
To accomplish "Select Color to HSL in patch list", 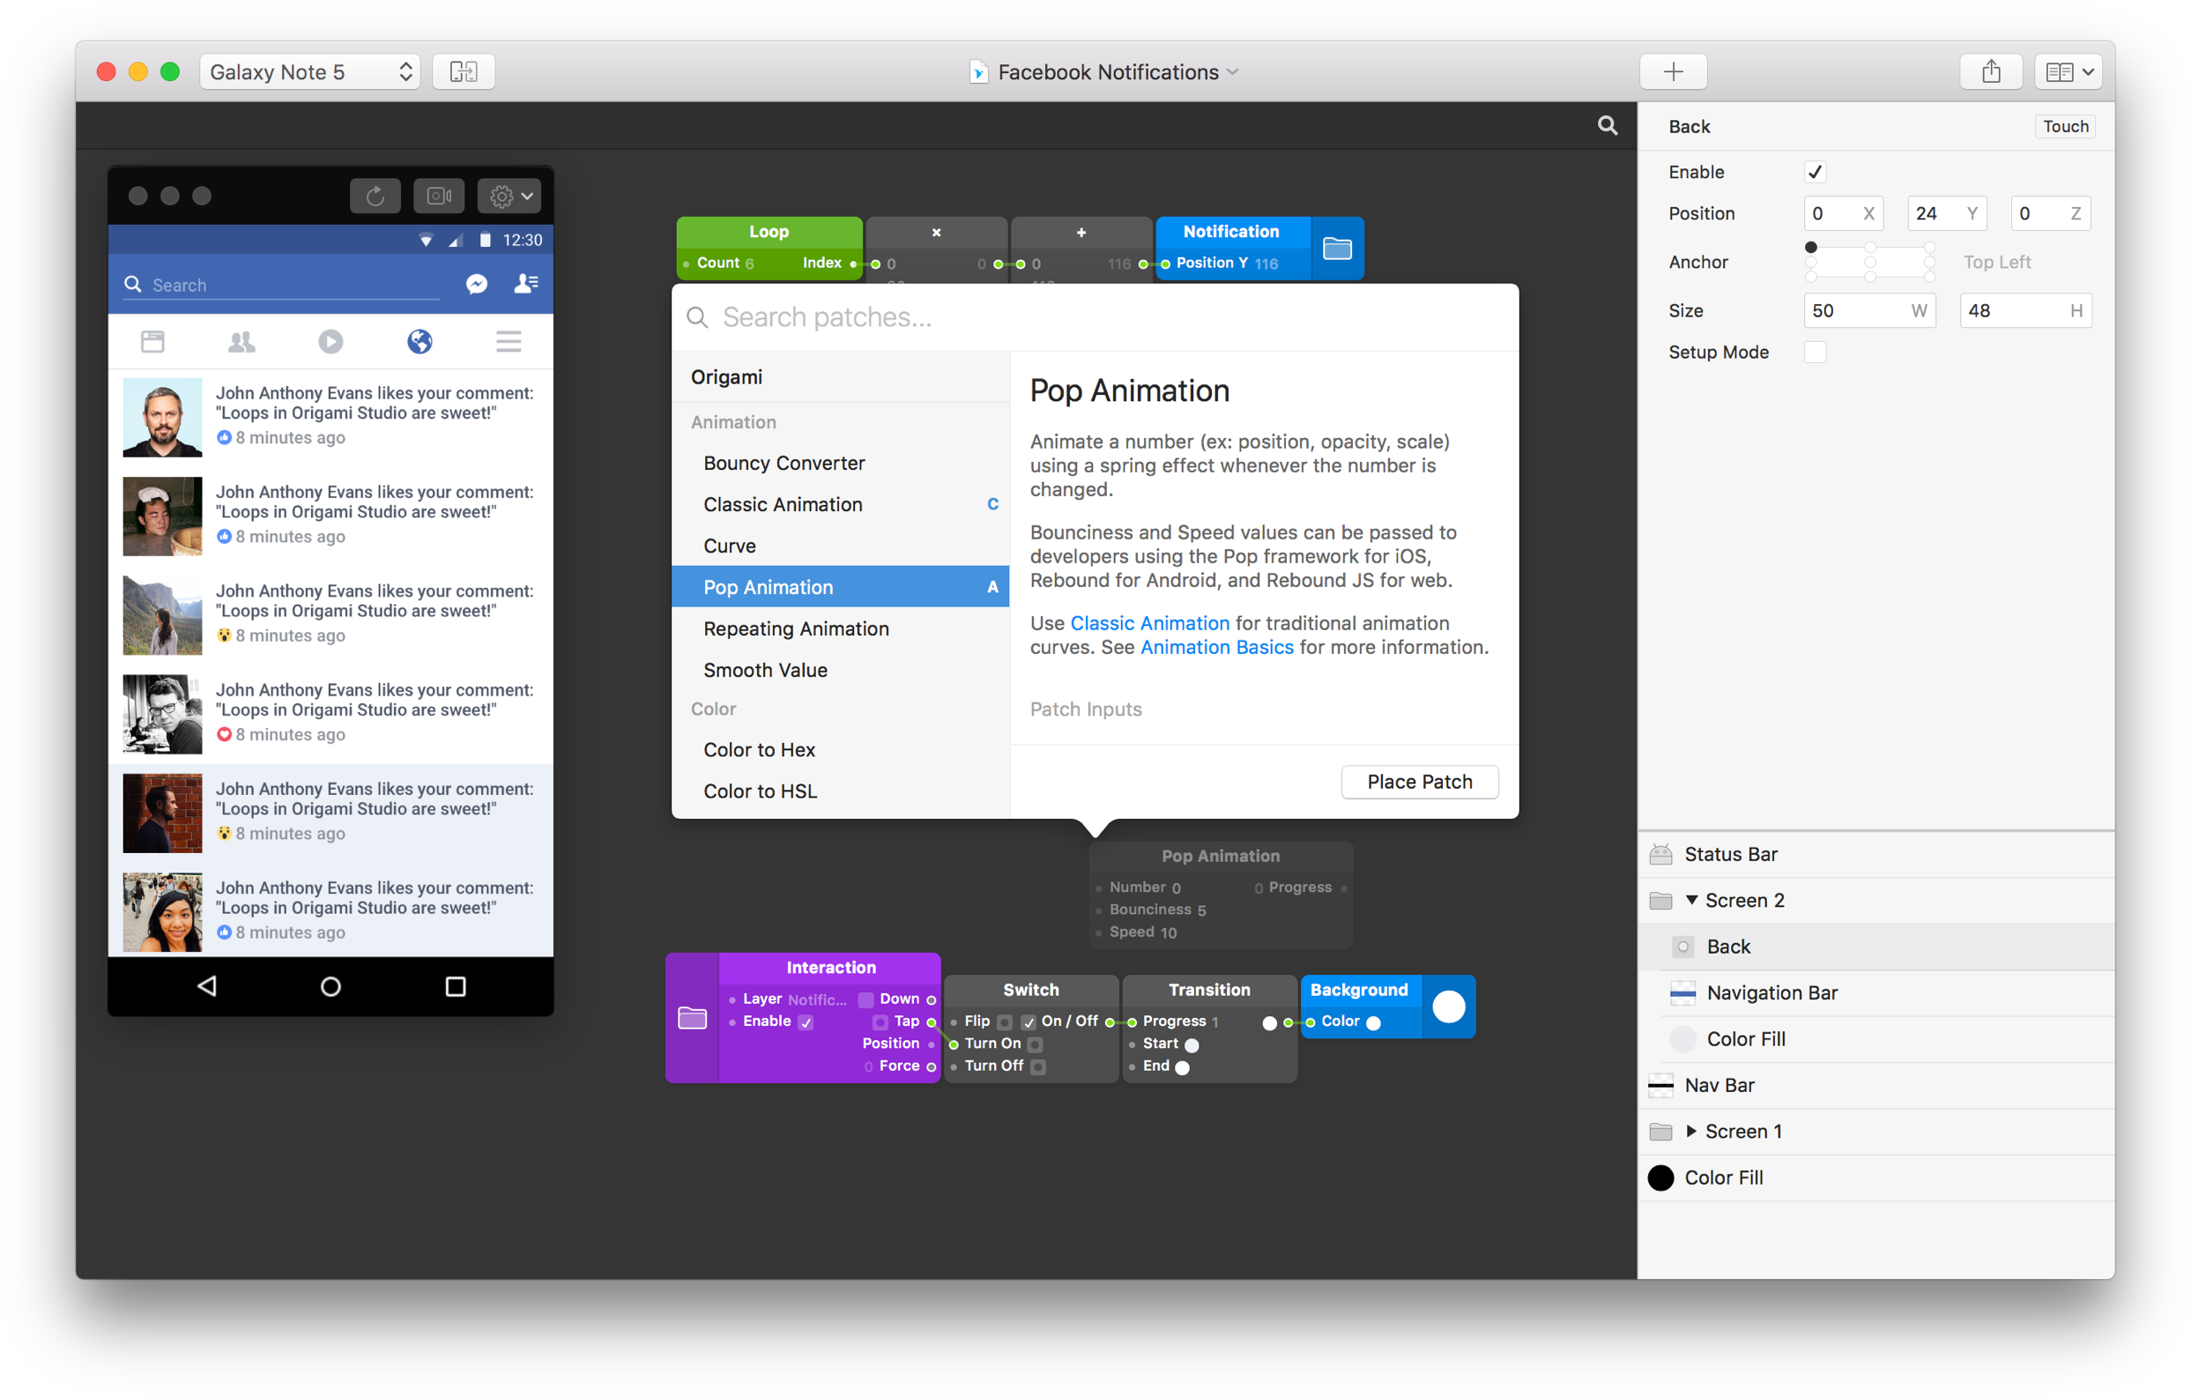I will point(840,791).
